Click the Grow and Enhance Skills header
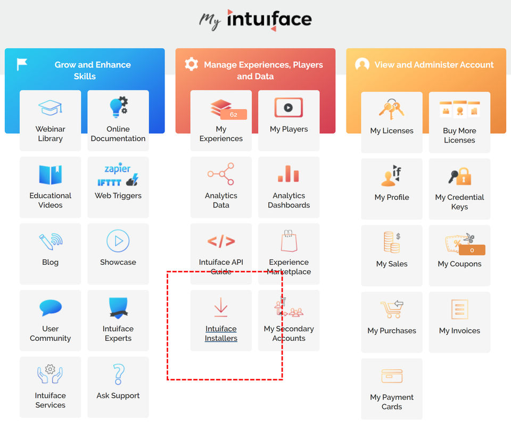This screenshot has width=511, height=426. [92, 70]
